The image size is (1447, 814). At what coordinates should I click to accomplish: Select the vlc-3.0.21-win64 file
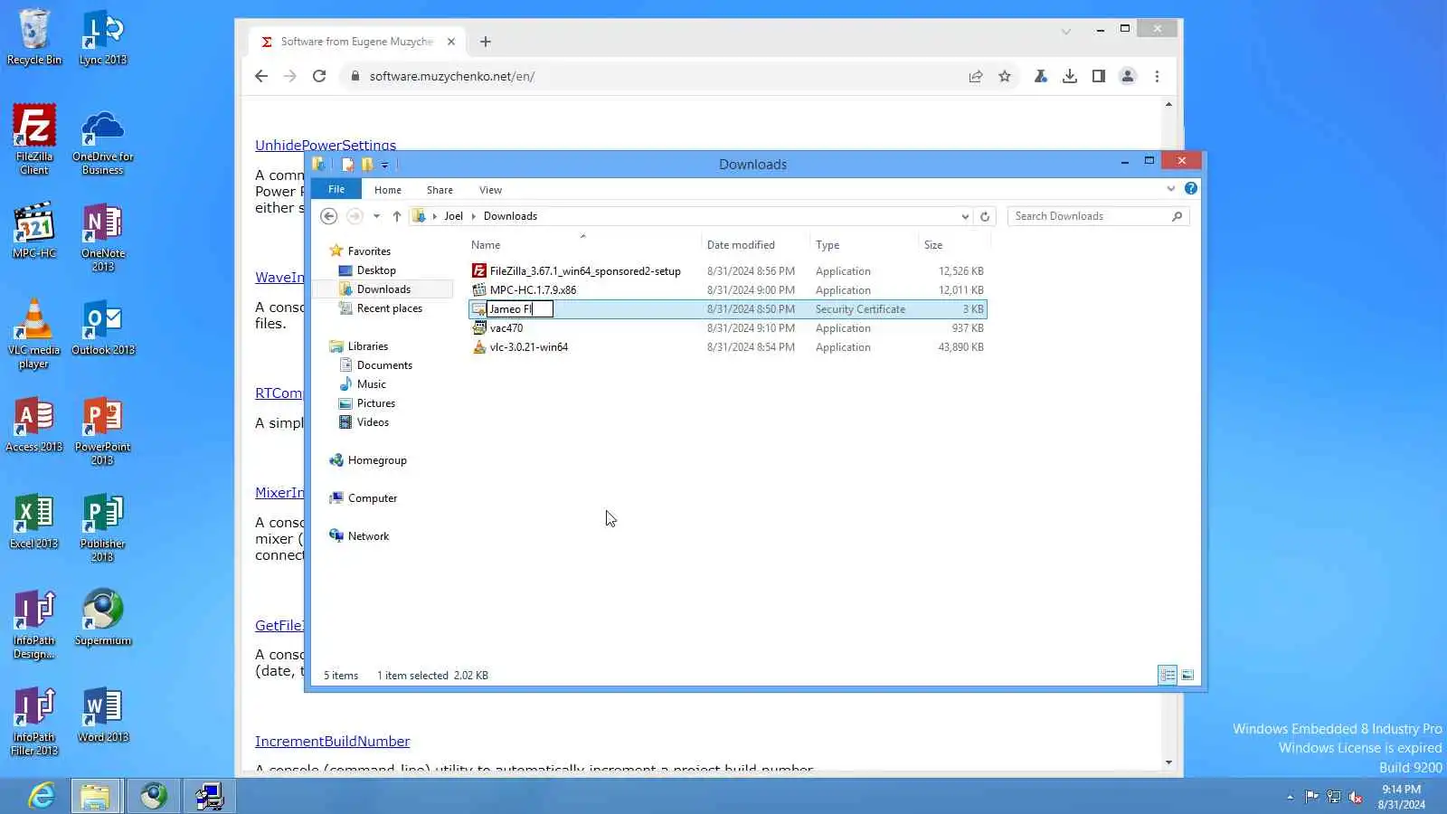click(529, 347)
